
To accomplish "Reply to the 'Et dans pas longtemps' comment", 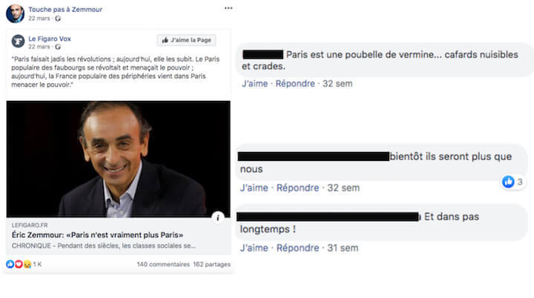I will [x=295, y=248].
